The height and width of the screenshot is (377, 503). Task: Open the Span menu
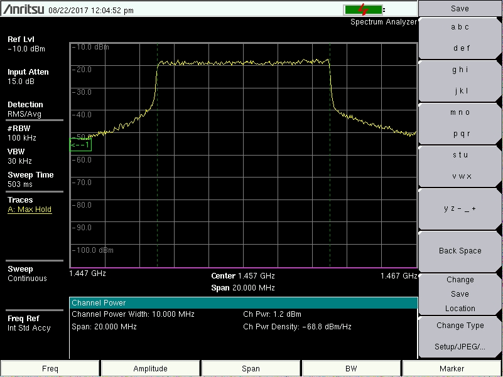(x=251, y=369)
